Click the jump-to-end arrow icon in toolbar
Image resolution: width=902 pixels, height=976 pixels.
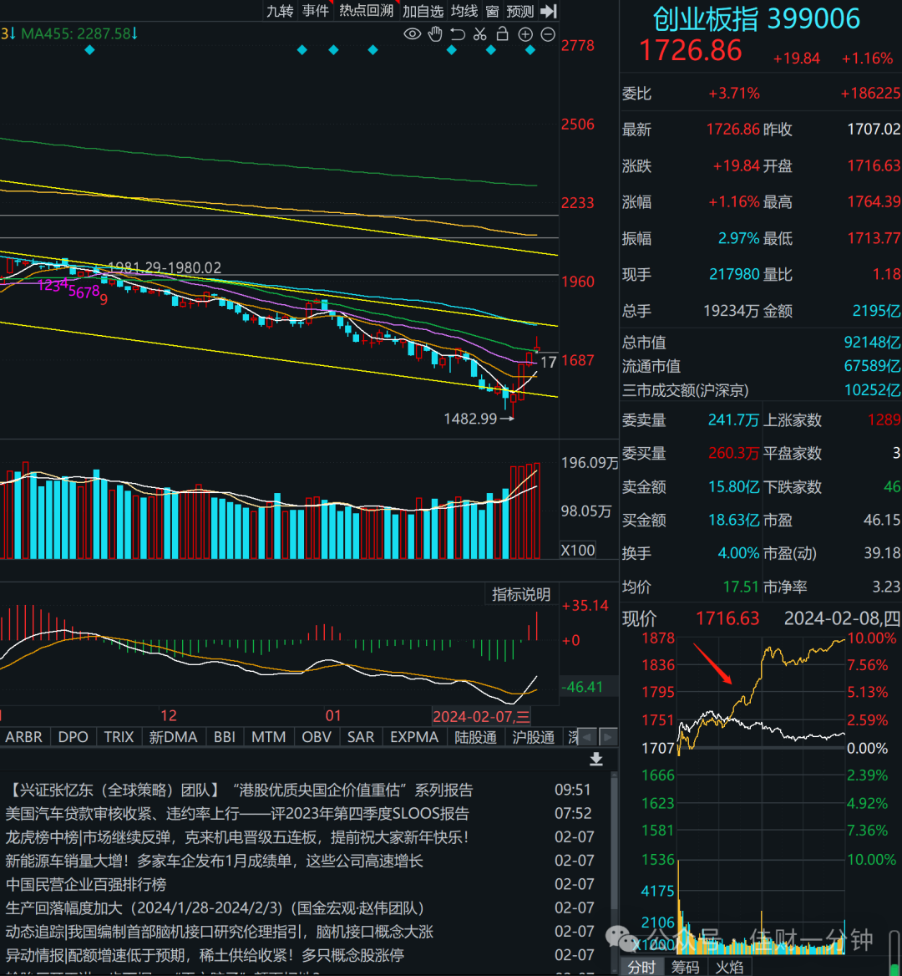548,11
